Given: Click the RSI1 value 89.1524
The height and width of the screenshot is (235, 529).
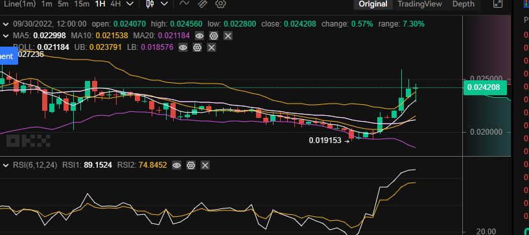Looking at the screenshot, I should (x=97, y=165).
